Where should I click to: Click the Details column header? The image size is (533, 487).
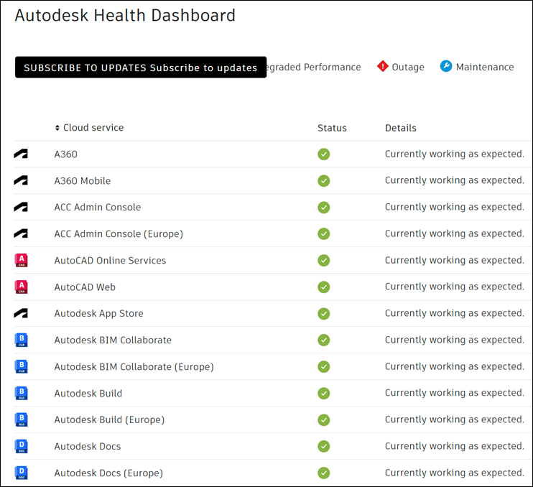(400, 128)
